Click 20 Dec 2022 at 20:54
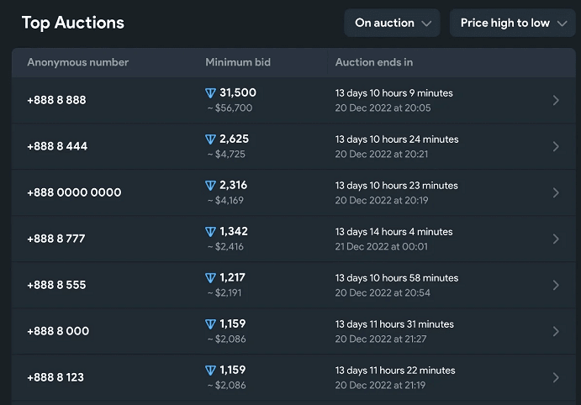581x405 pixels. [383, 293]
